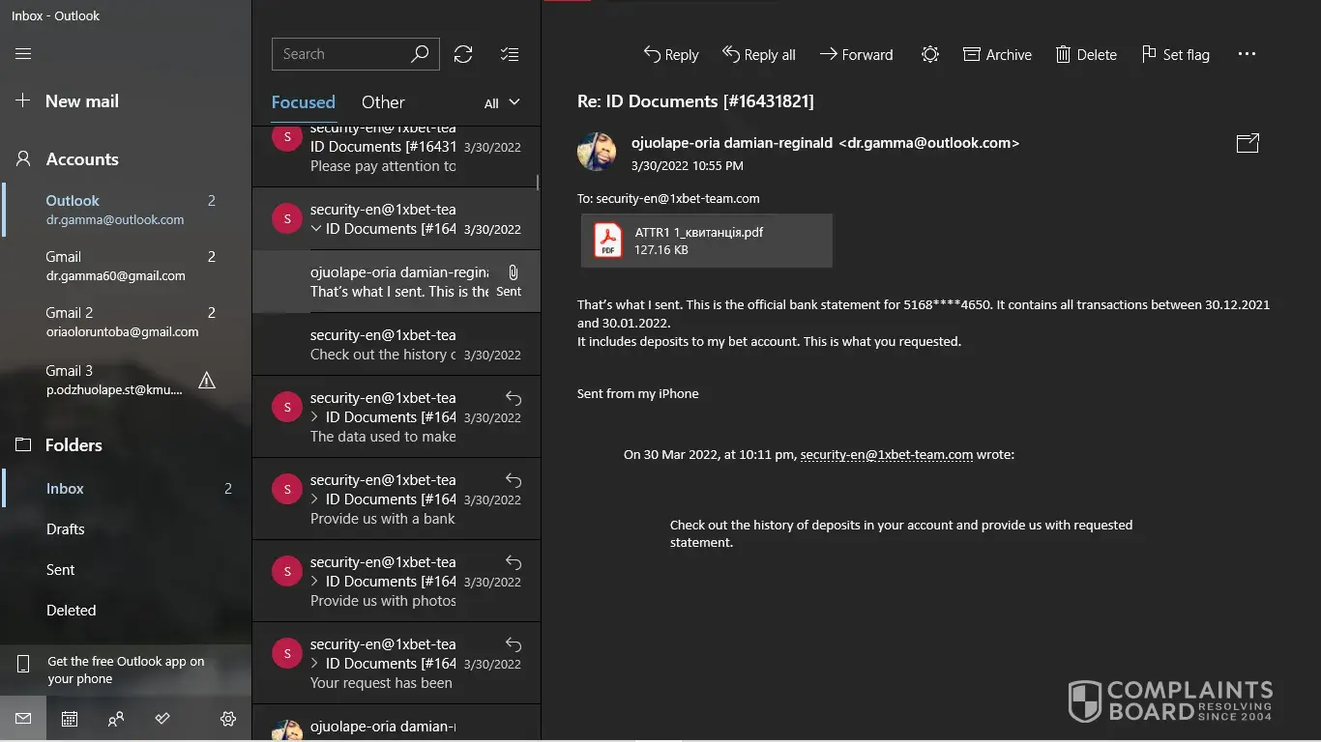This screenshot has height=742, width=1321.
Task: Click the sync mailbox refresh icon
Action: pyautogui.click(x=463, y=54)
